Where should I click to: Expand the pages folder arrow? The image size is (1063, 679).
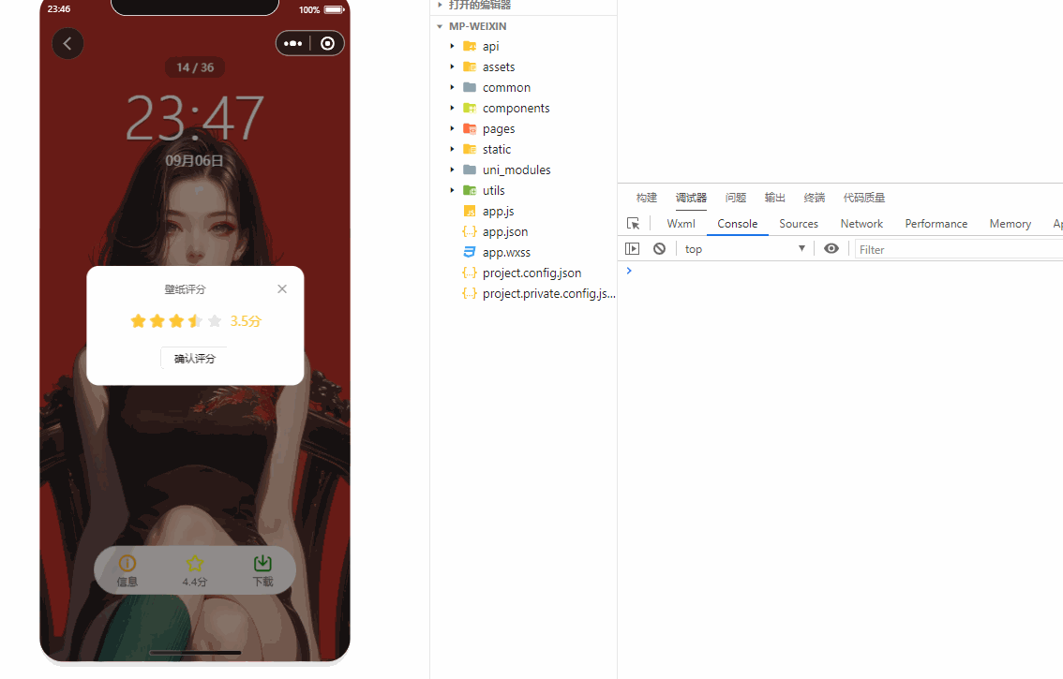pyautogui.click(x=452, y=128)
